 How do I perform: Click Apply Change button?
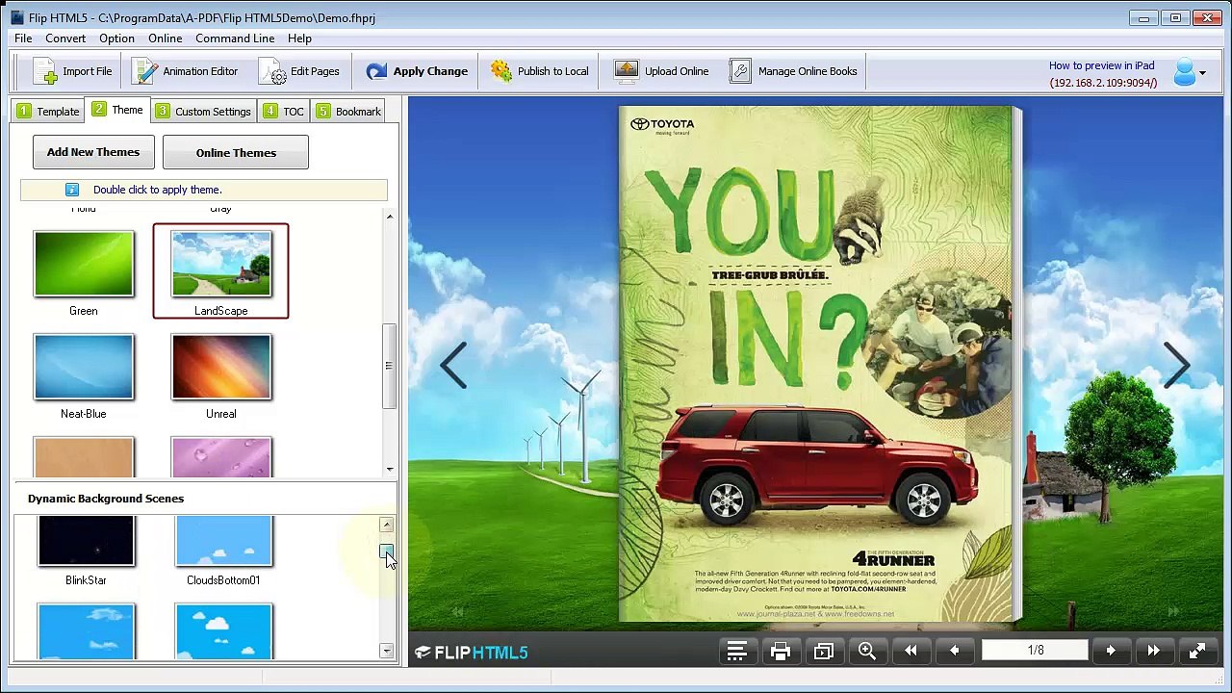[x=416, y=71]
